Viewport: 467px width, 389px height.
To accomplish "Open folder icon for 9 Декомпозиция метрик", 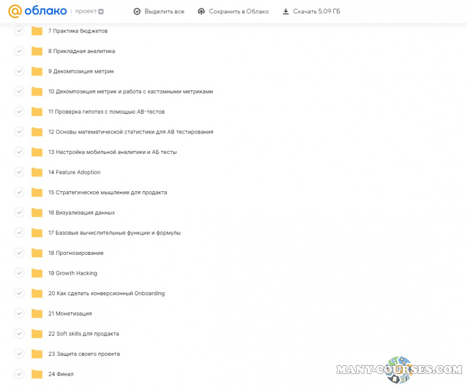I will 37,71.
